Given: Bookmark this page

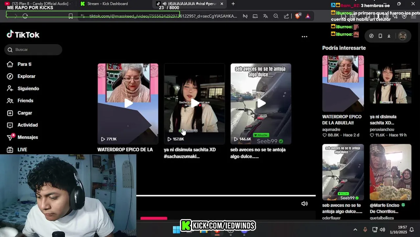Looking at the screenshot, I should pos(71,16).
